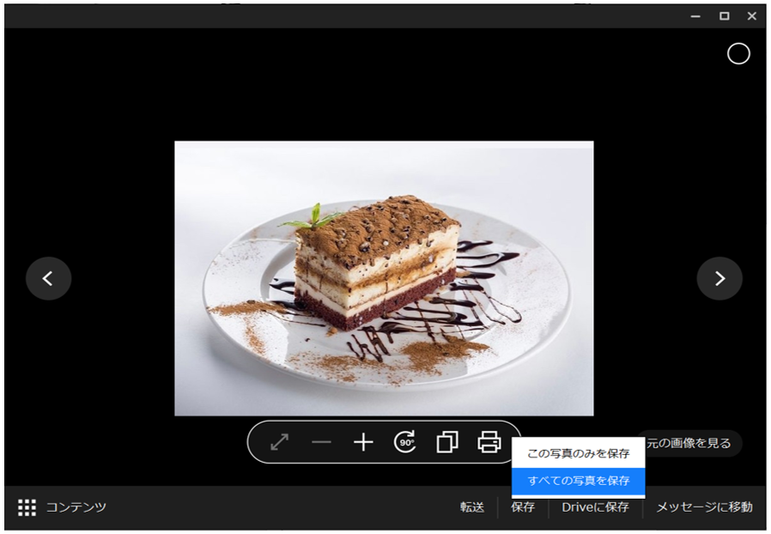Click Driveに保存 button
The width and height of the screenshot is (771, 534).
click(595, 507)
